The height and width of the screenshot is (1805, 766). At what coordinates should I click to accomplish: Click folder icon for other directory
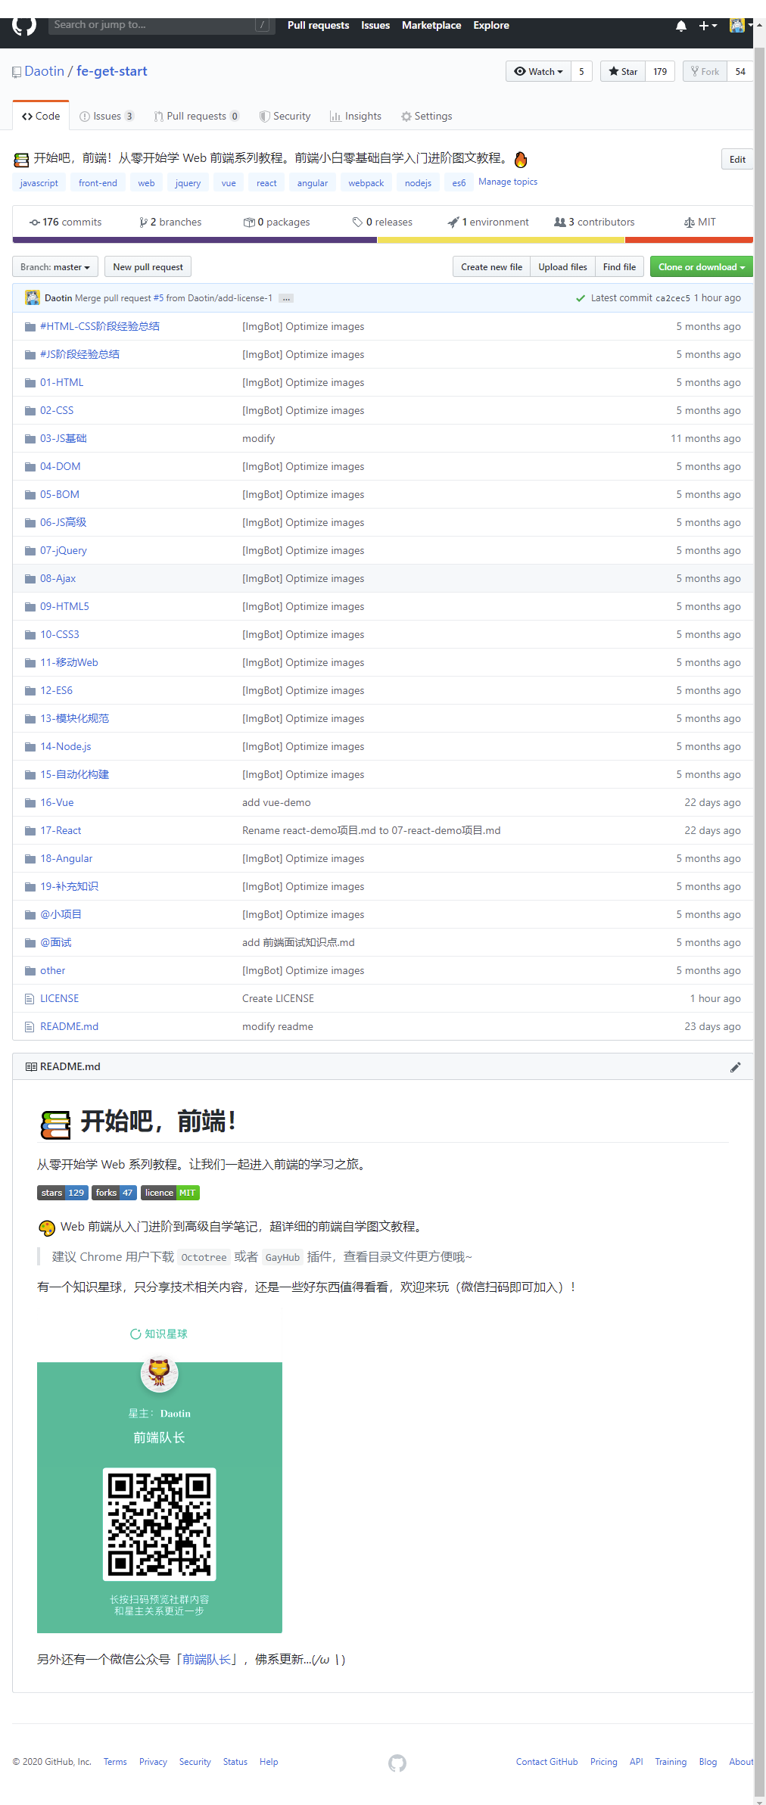pos(30,971)
